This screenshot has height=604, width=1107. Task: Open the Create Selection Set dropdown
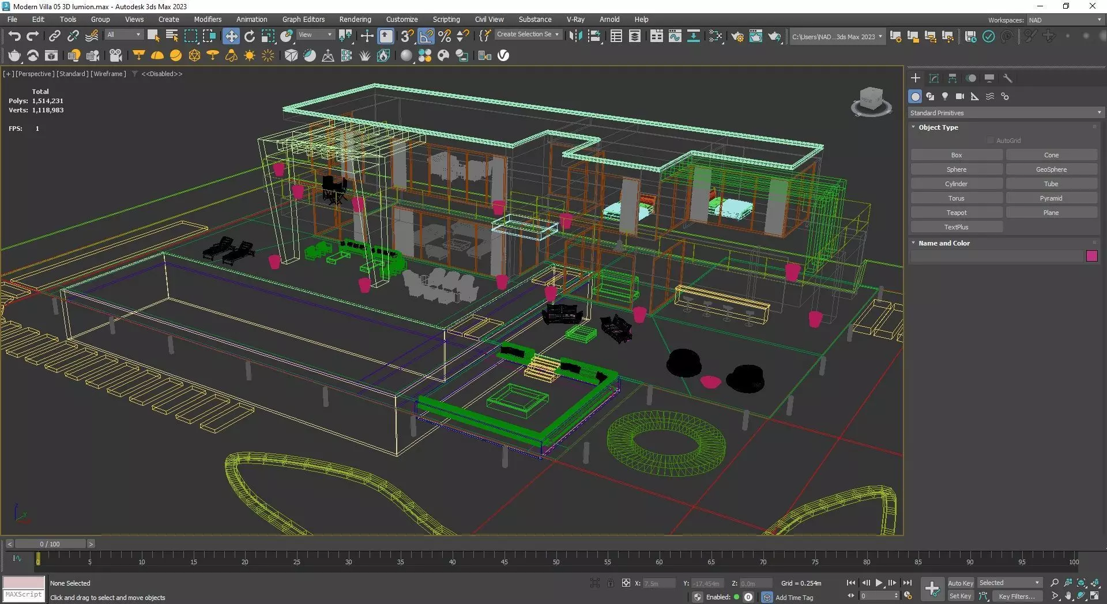[x=528, y=35]
